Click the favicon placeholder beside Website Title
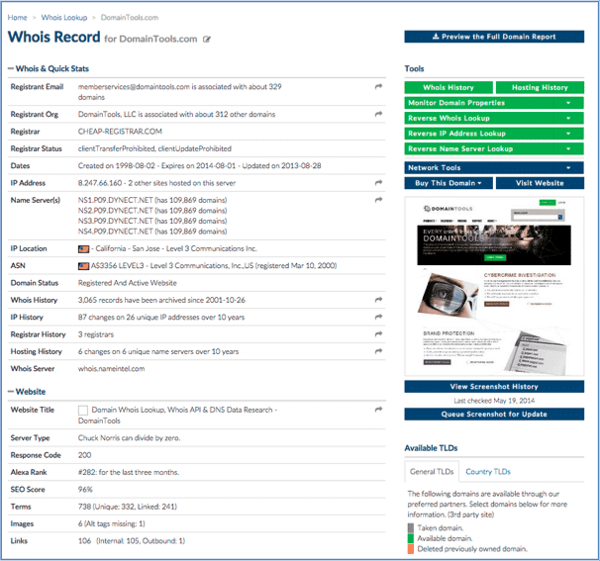Viewport: 600px width, 561px height. pos(83,411)
